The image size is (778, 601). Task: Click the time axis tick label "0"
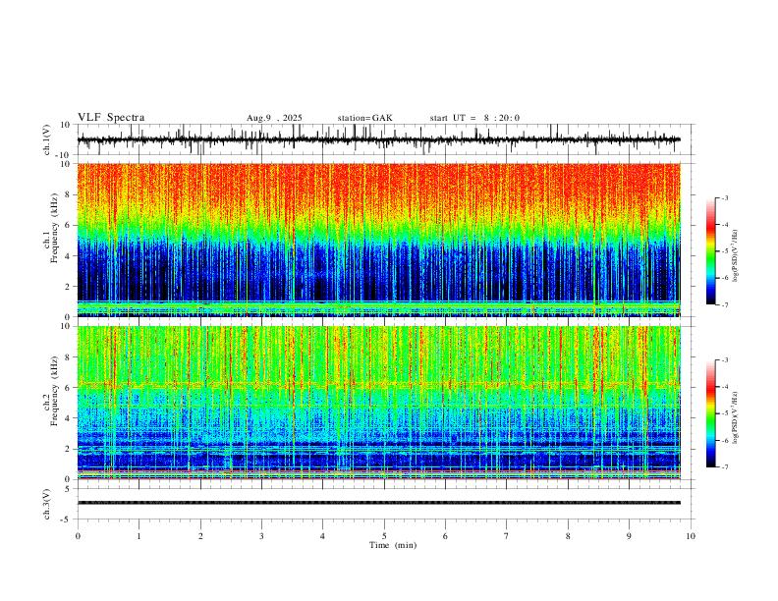click(x=78, y=536)
